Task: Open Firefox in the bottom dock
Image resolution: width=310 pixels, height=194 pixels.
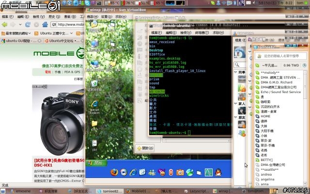Action: point(114,172)
